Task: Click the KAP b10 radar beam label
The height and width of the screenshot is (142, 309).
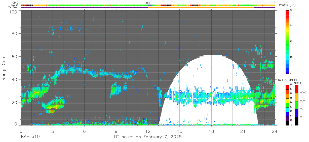Action: click(30, 137)
